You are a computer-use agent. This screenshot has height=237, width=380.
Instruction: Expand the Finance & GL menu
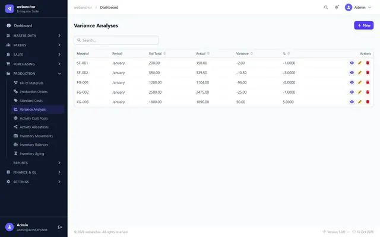tap(34, 172)
